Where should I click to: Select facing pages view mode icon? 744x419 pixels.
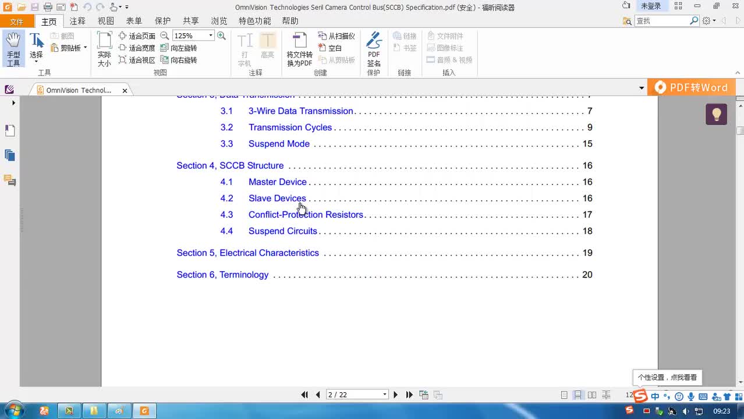coord(592,395)
